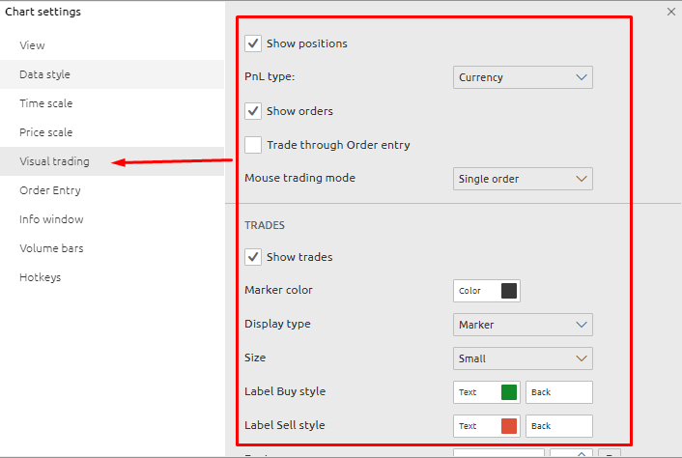Close the Chart settings dialog
This screenshot has width=682, height=458.
[671, 12]
